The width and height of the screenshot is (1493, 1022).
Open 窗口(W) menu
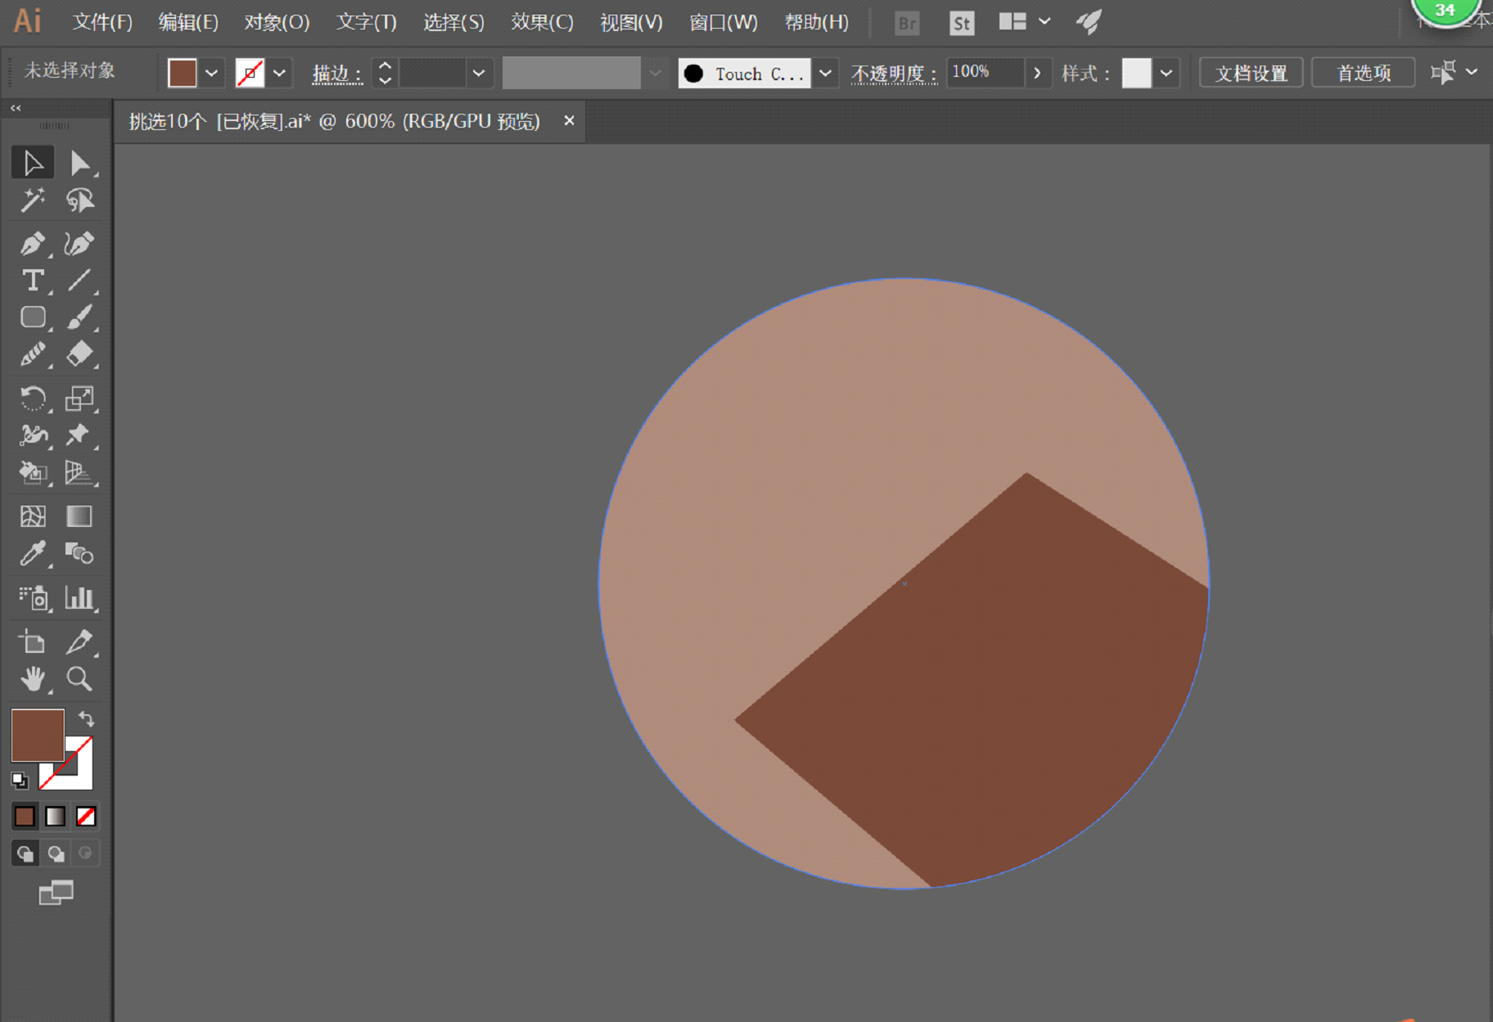pyautogui.click(x=724, y=22)
